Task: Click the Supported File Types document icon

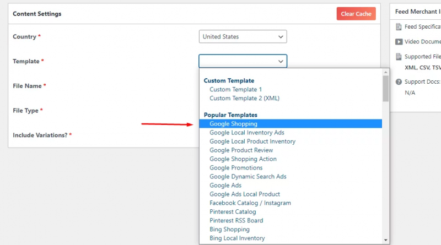Action: tap(399, 56)
